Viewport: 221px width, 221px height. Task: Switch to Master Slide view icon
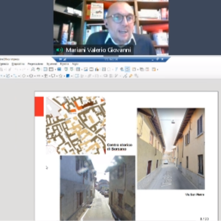(59, 69)
